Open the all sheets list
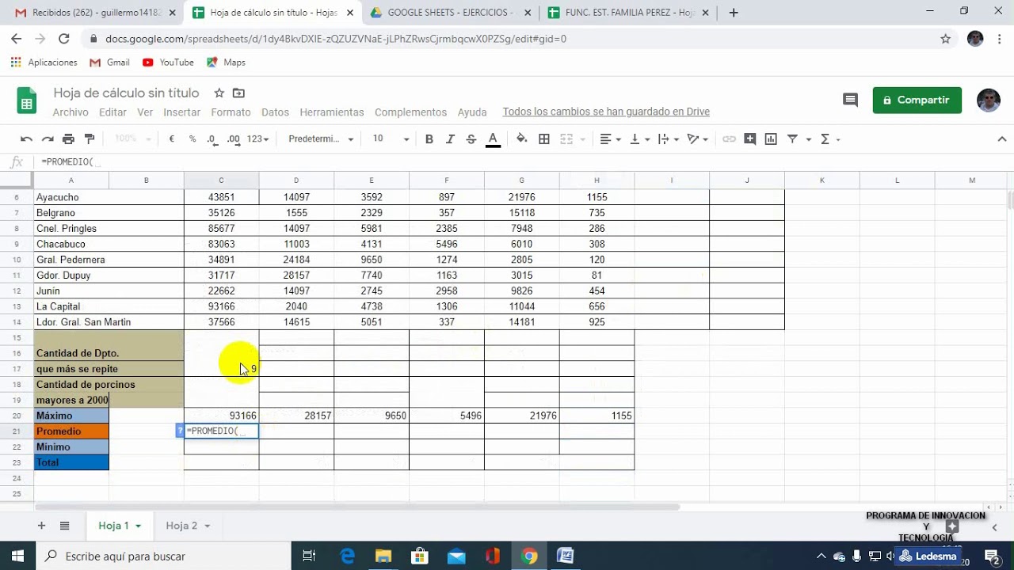Image resolution: width=1014 pixels, height=570 pixels. [x=65, y=526]
